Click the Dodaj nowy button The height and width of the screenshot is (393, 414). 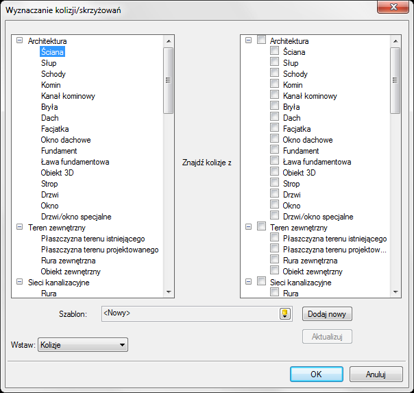pyautogui.click(x=327, y=314)
